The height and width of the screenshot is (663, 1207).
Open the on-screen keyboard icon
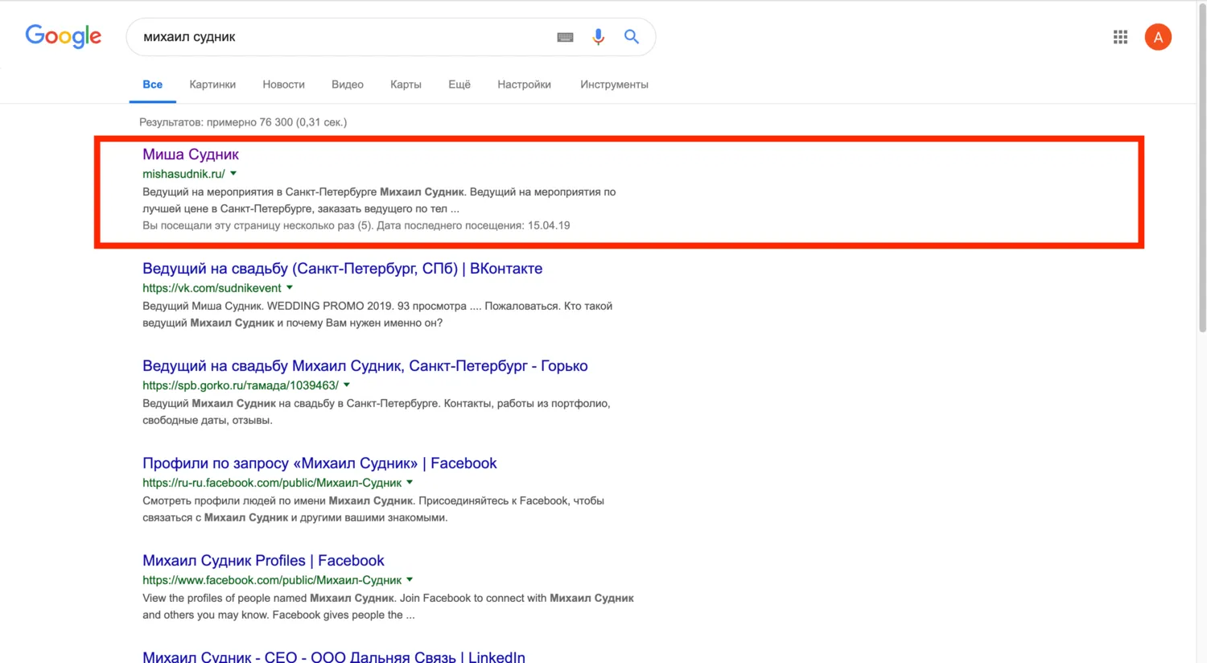pos(565,37)
